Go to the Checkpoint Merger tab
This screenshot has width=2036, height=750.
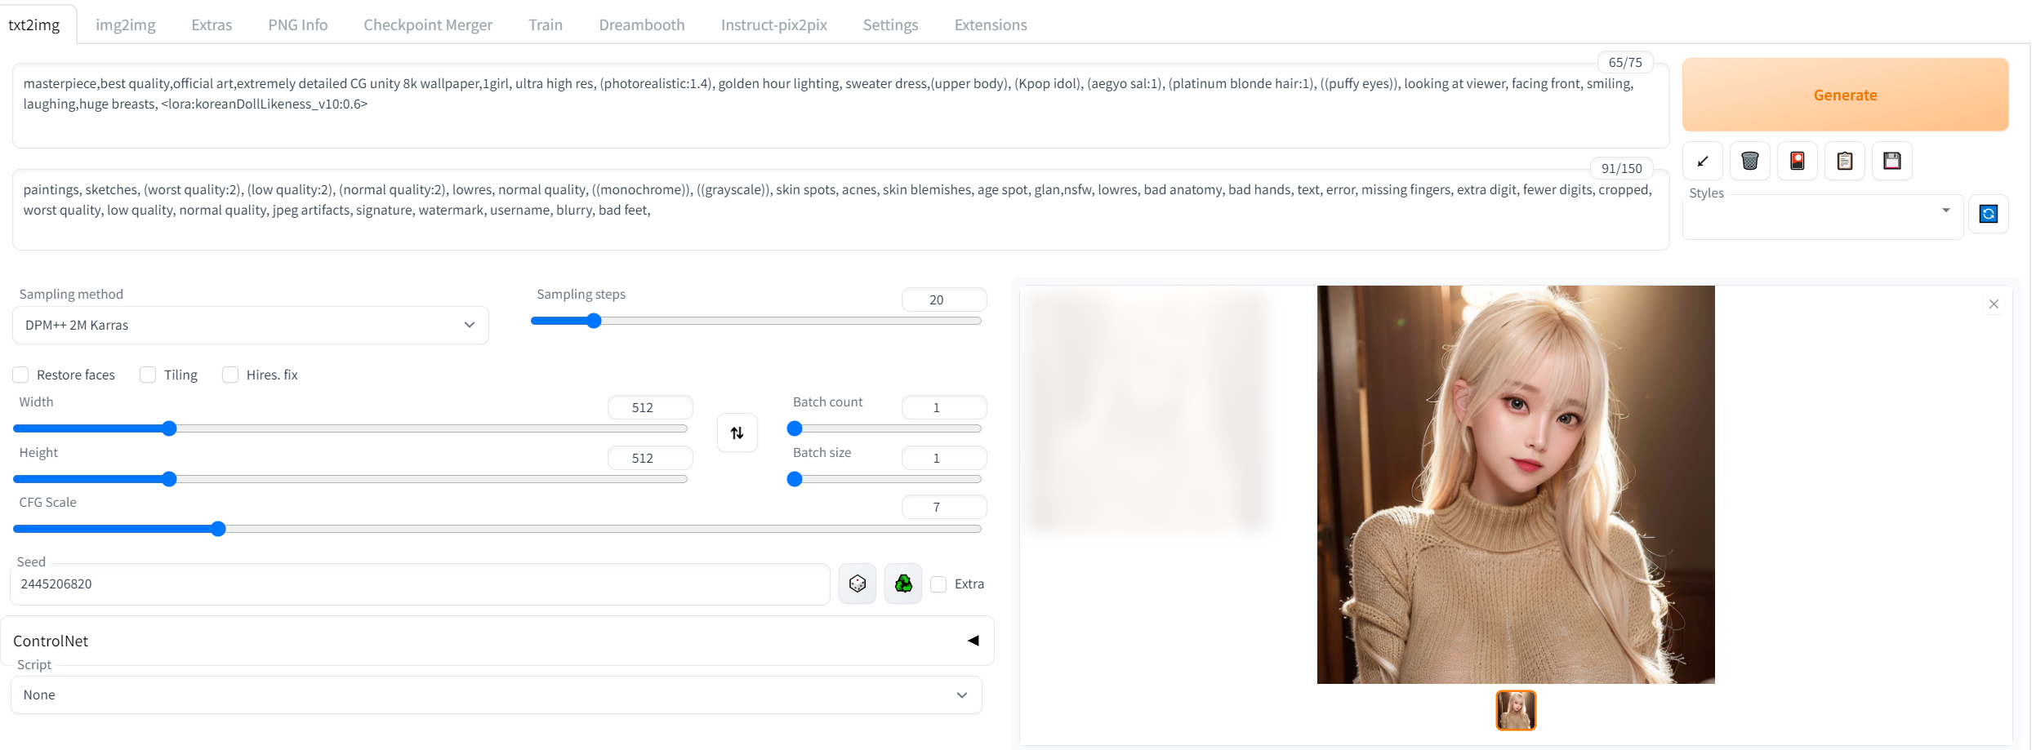pyautogui.click(x=428, y=24)
